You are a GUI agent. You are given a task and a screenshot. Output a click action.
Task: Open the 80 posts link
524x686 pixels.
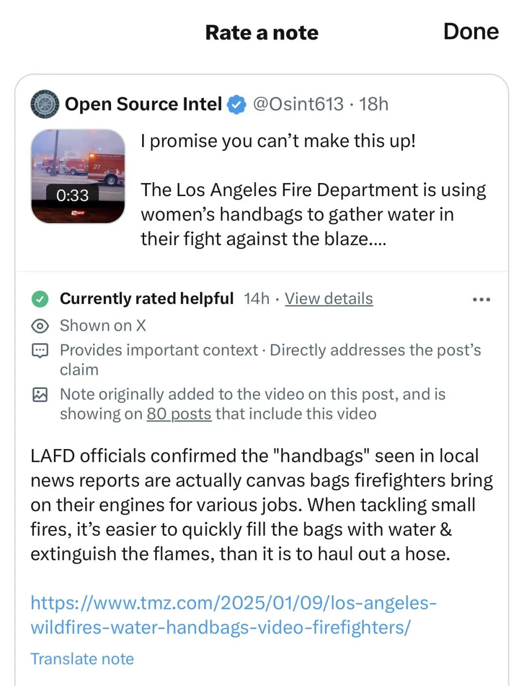pos(179,414)
